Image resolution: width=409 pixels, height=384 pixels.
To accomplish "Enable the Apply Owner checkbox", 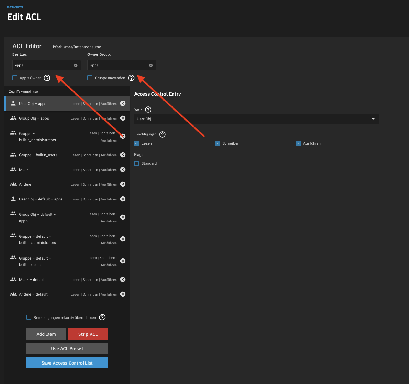I will point(15,78).
